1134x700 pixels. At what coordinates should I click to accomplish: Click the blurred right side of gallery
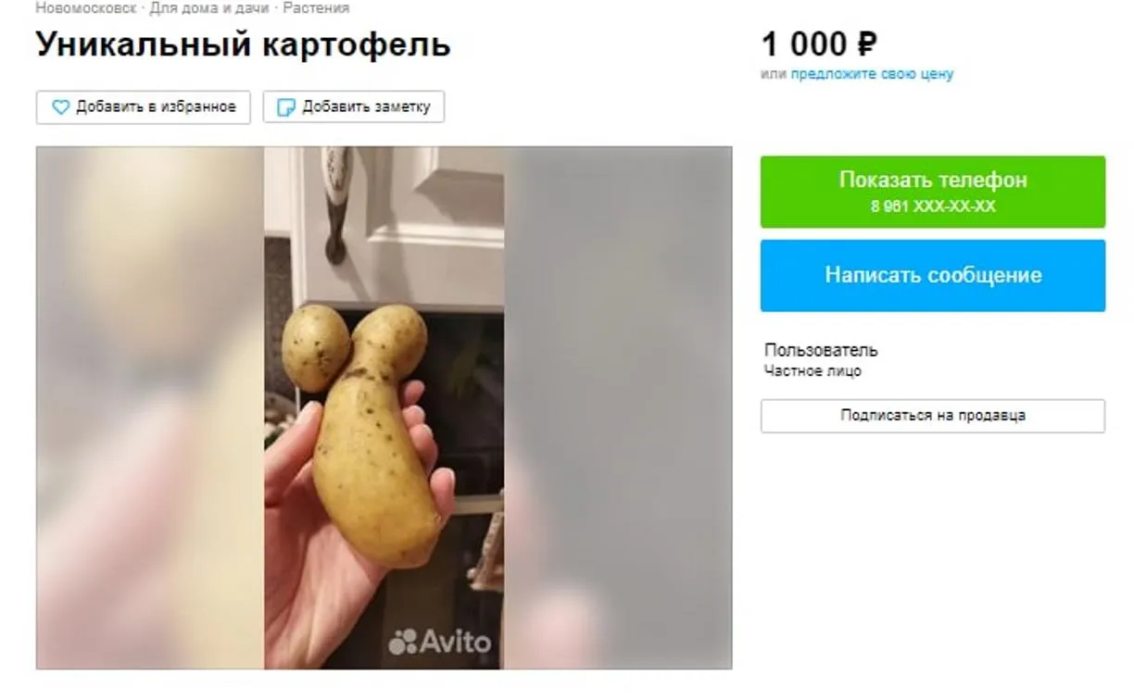click(x=618, y=407)
